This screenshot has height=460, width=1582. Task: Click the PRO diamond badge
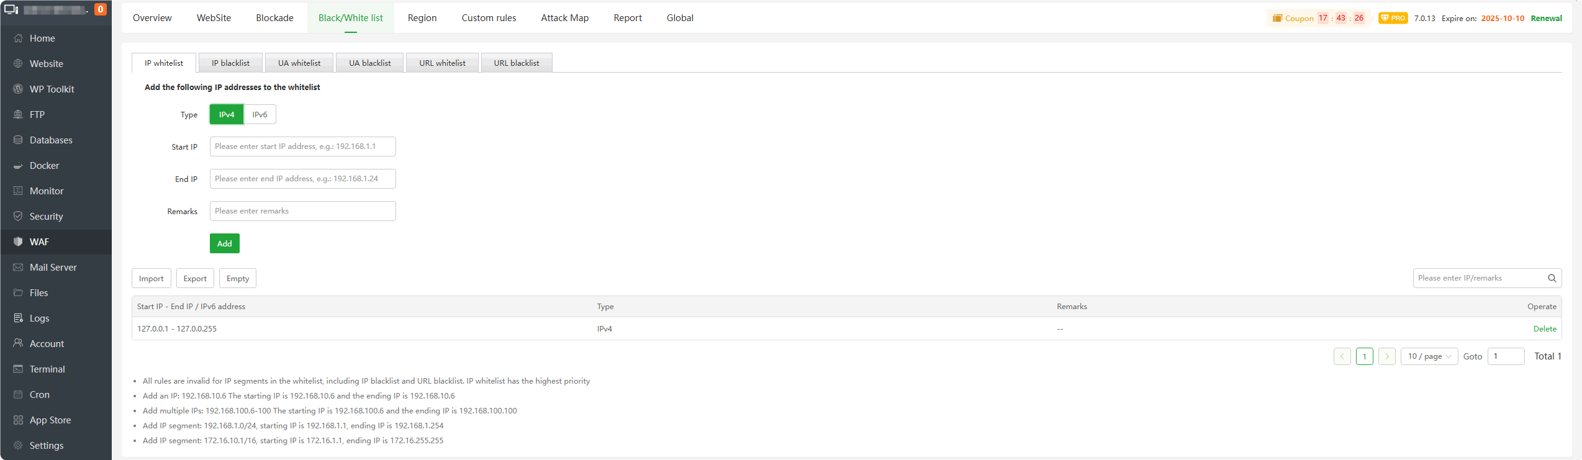1393,18
